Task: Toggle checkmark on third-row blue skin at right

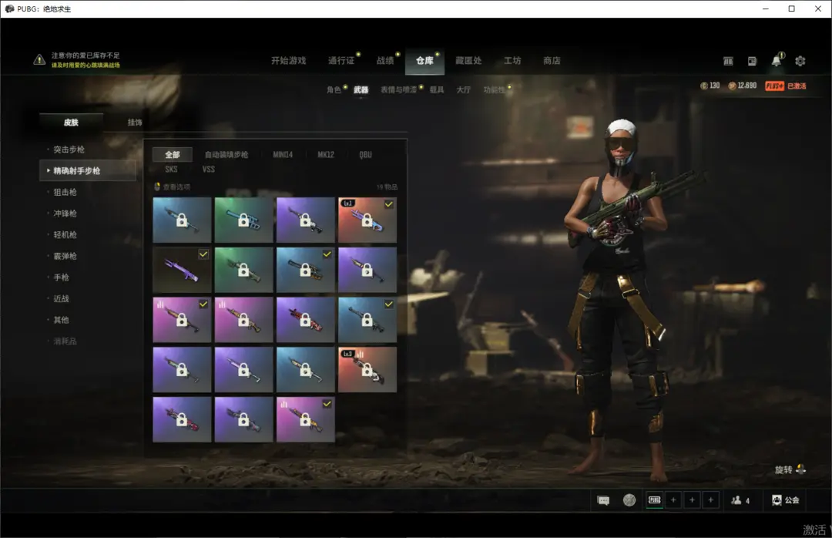Action: pyautogui.click(x=389, y=304)
